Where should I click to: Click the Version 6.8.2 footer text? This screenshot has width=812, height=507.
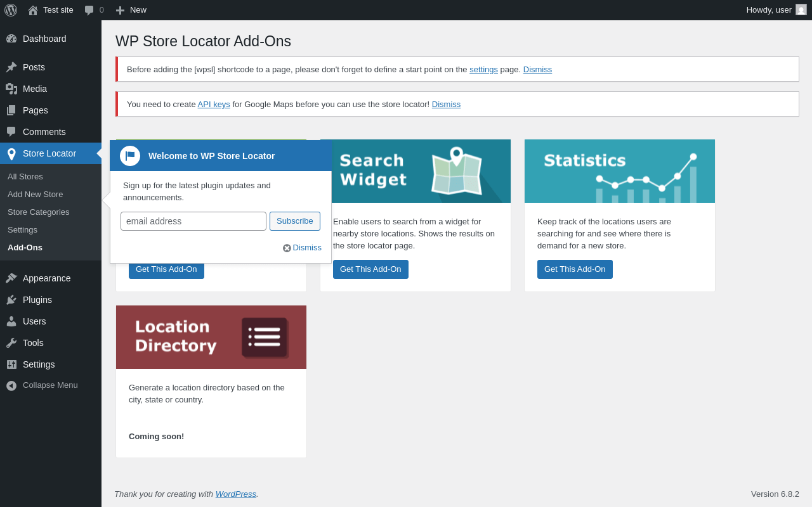775,494
